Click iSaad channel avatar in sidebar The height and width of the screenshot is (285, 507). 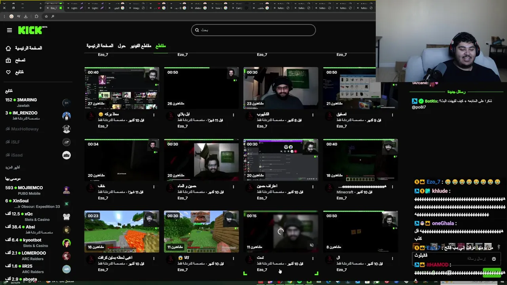coord(67,155)
